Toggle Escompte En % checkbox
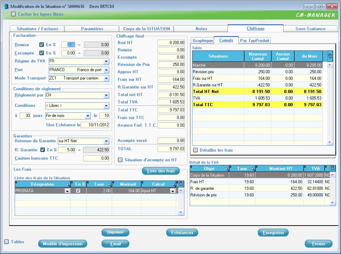 41,53
